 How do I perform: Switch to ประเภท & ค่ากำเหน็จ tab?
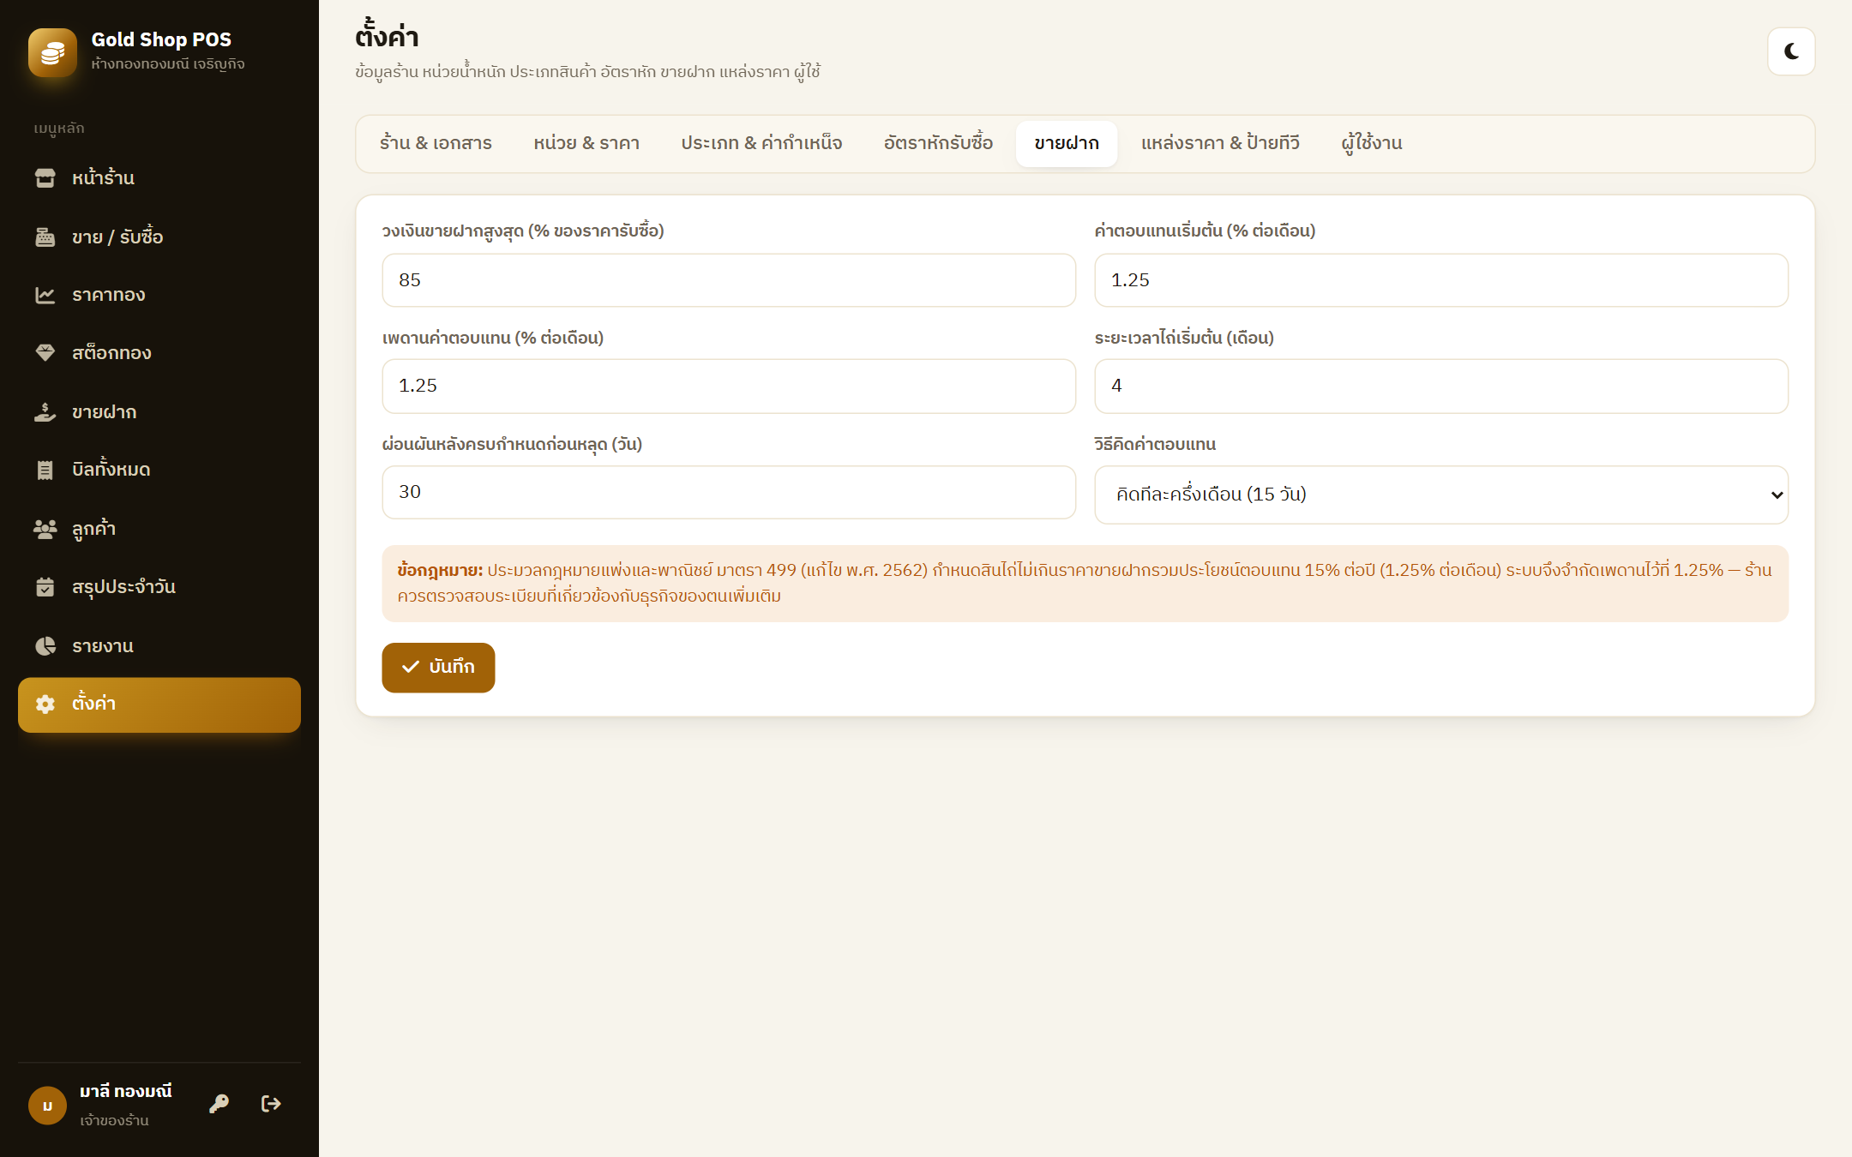click(x=761, y=143)
